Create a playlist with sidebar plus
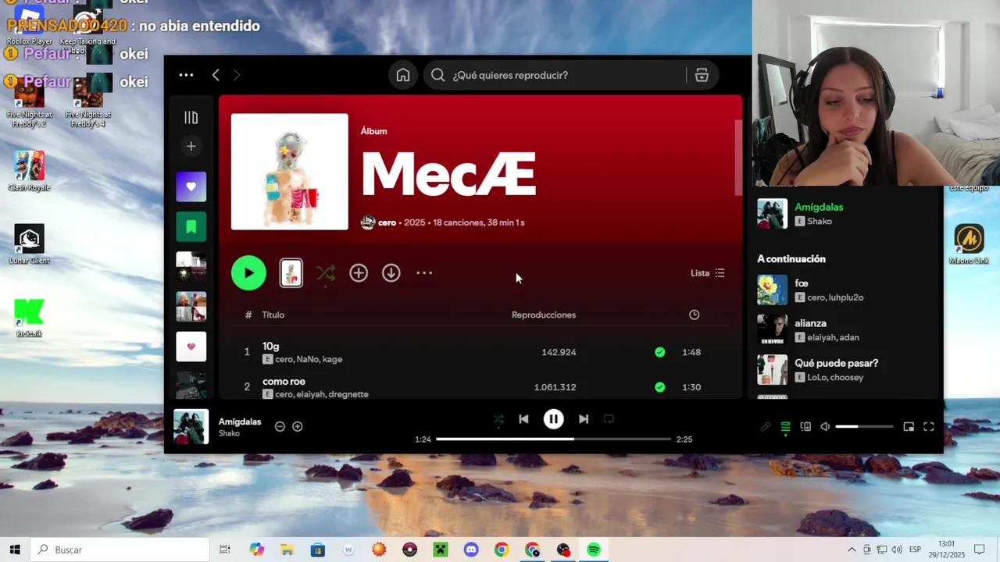The image size is (1000, 562). 191,146
